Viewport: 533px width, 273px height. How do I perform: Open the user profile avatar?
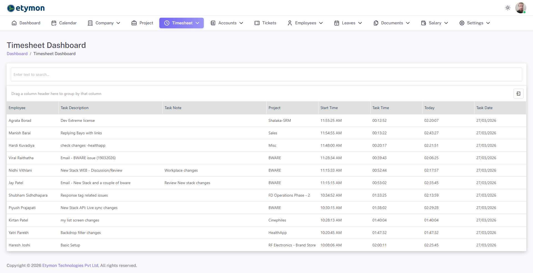[x=521, y=8]
